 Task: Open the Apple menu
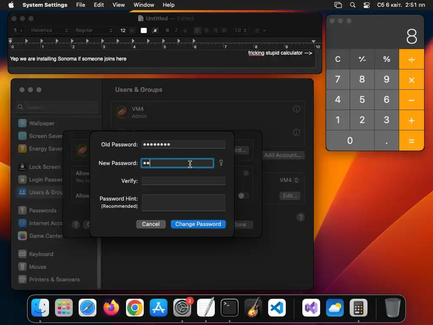click(x=11, y=5)
